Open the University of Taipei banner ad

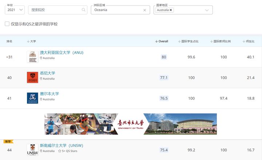(131, 124)
